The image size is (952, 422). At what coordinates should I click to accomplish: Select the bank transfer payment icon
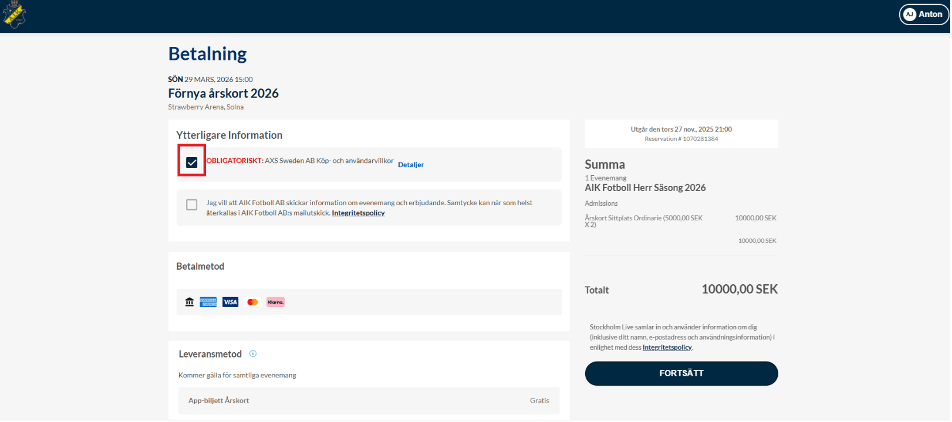click(x=190, y=302)
